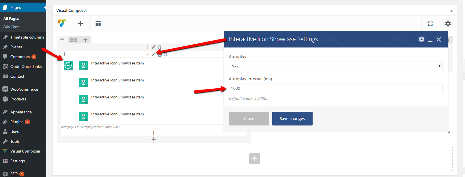
Task: Click the plus directly below Autoplay summary text
Action: coord(154,133)
